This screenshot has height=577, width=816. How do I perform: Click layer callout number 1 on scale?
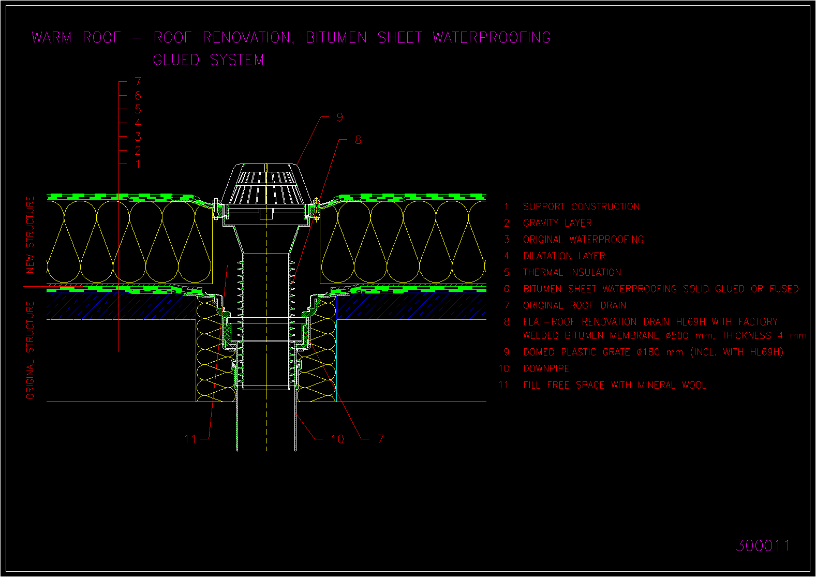click(138, 164)
